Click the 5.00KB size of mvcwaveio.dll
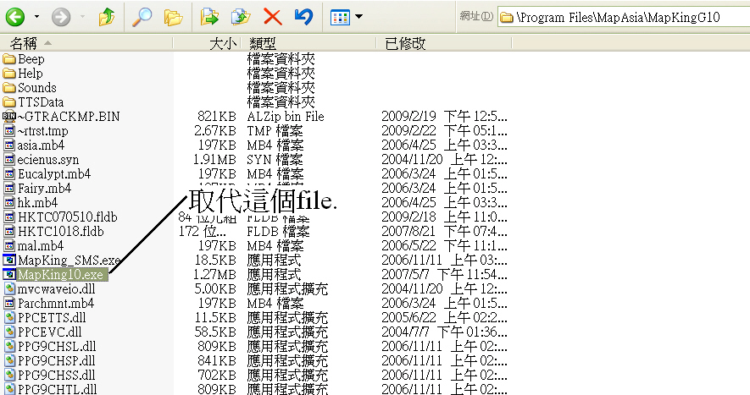Screen dimensions: 750x395 [215, 288]
